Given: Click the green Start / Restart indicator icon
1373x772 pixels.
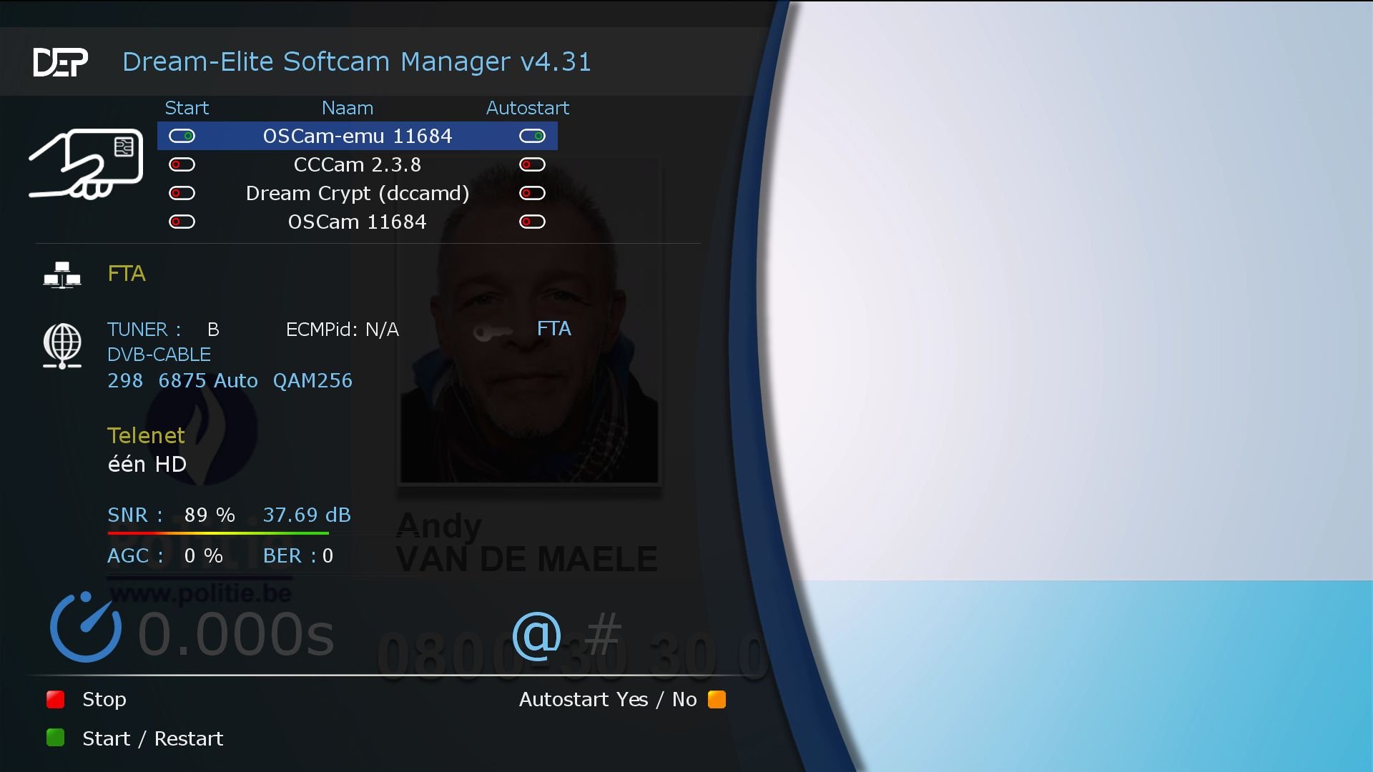Looking at the screenshot, I should click(x=56, y=738).
